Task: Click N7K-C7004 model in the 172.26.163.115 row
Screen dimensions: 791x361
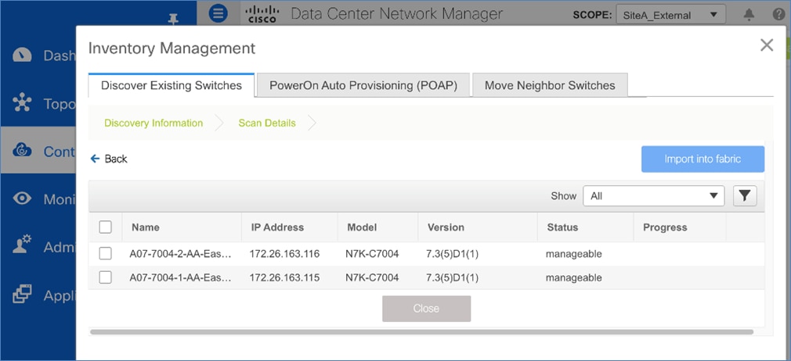Action: click(x=372, y=277)
